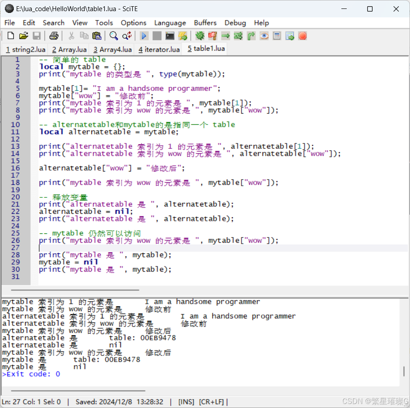
Task: Switch to the Array.lua buffer tab
Action: coord(69,49)
